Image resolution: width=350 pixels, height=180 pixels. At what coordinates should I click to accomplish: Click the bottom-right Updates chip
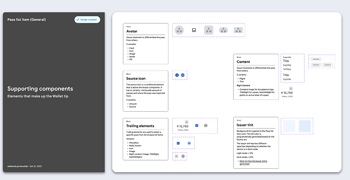click(328, 65)
